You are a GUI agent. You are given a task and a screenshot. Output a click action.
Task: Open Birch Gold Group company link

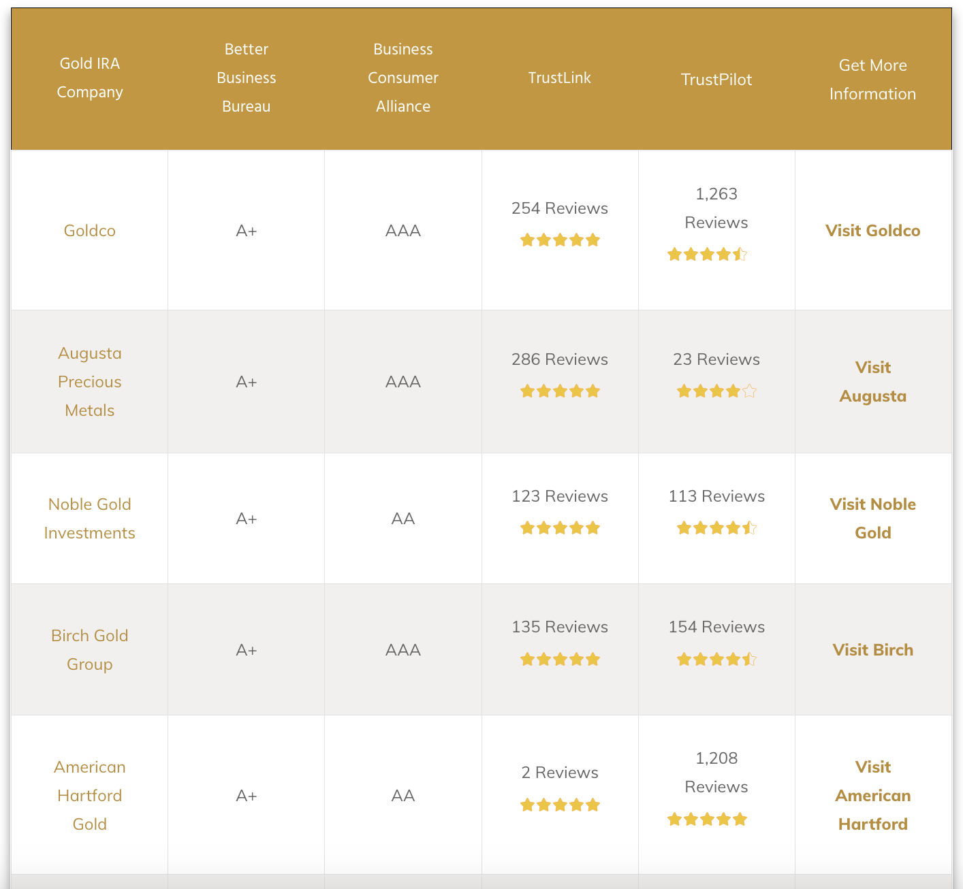(x=90, y=650)
